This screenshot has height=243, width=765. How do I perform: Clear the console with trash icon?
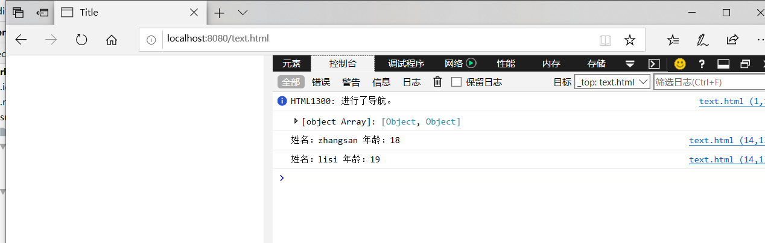point(438,82)
